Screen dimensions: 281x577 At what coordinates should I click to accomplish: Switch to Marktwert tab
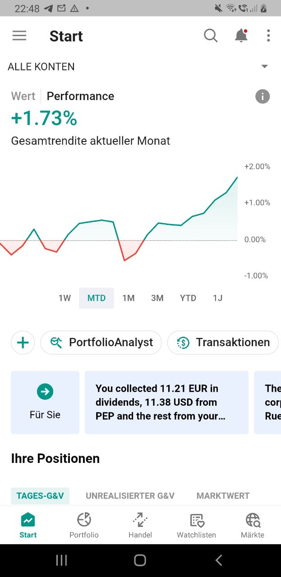pyautogui.click(x=223, y=496)
